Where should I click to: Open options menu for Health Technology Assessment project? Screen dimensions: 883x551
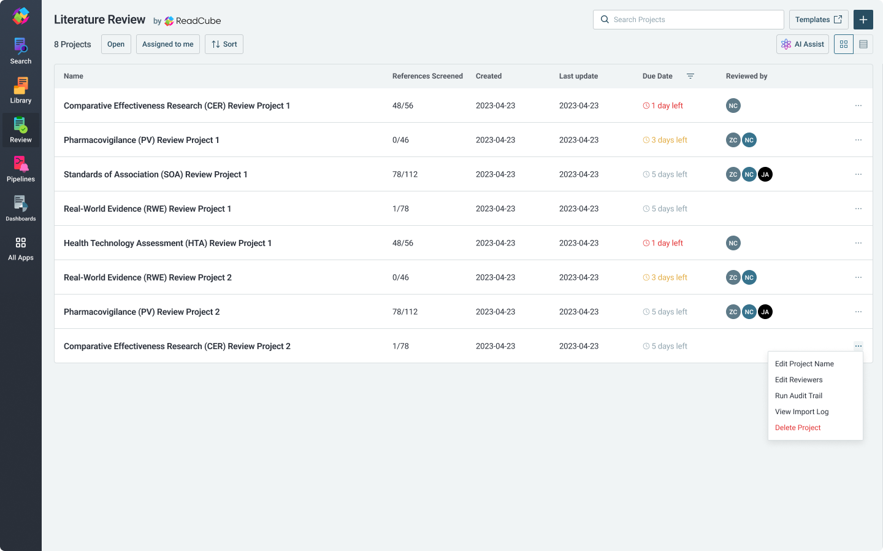858,243
